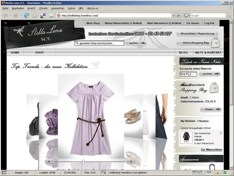This screenshot has width=234, height=176.
Task: Click the del.icio.us bookmarks toolbar icon
Action: (x=43, y=15)
